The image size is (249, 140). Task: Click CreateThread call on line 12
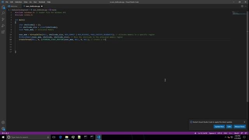[25, 40]
